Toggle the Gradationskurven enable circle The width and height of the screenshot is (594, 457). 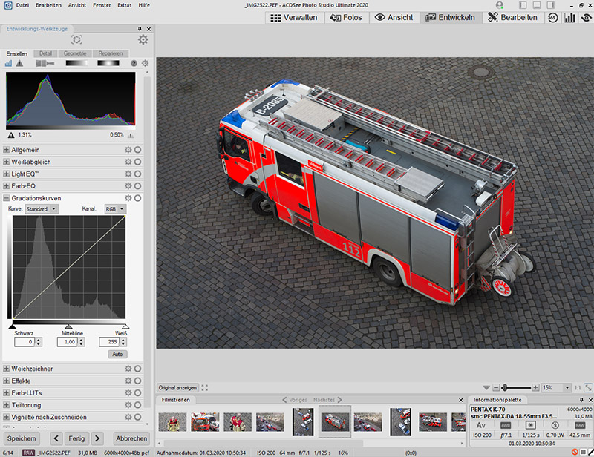[138, 198]
